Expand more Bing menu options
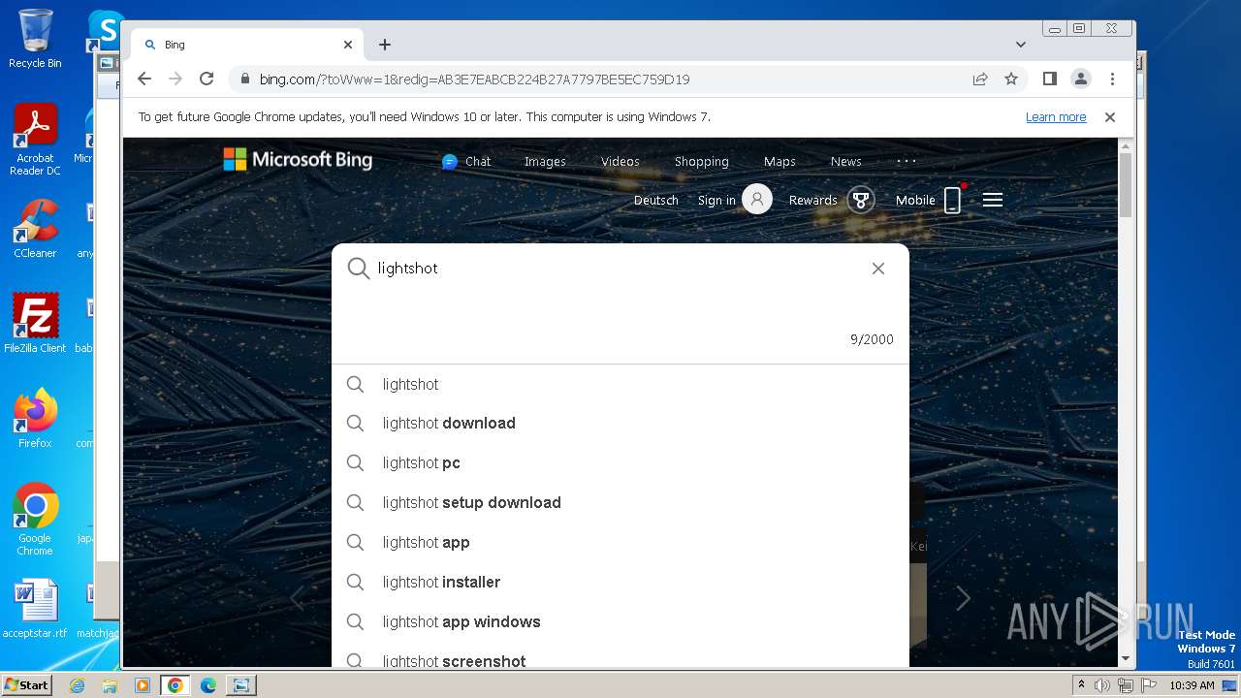Image resolution: width=1241 pixels, height=698 pixels. (x=907, y=161)
